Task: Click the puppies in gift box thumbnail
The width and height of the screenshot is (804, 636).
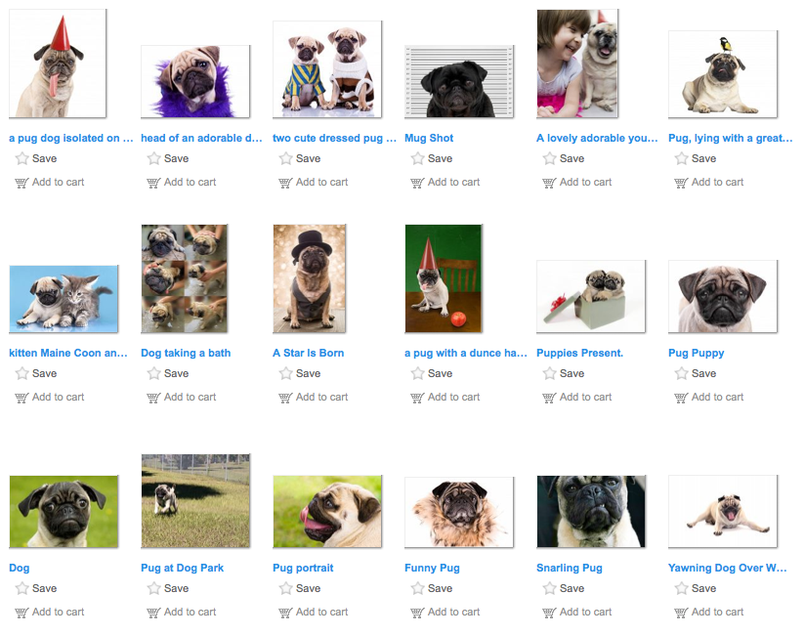Action: (x=591, y=296)
